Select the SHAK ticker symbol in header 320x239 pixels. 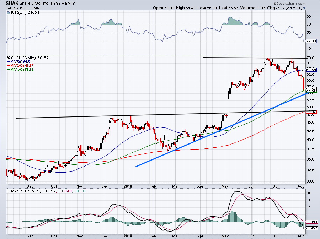click(x=12, y=3)
